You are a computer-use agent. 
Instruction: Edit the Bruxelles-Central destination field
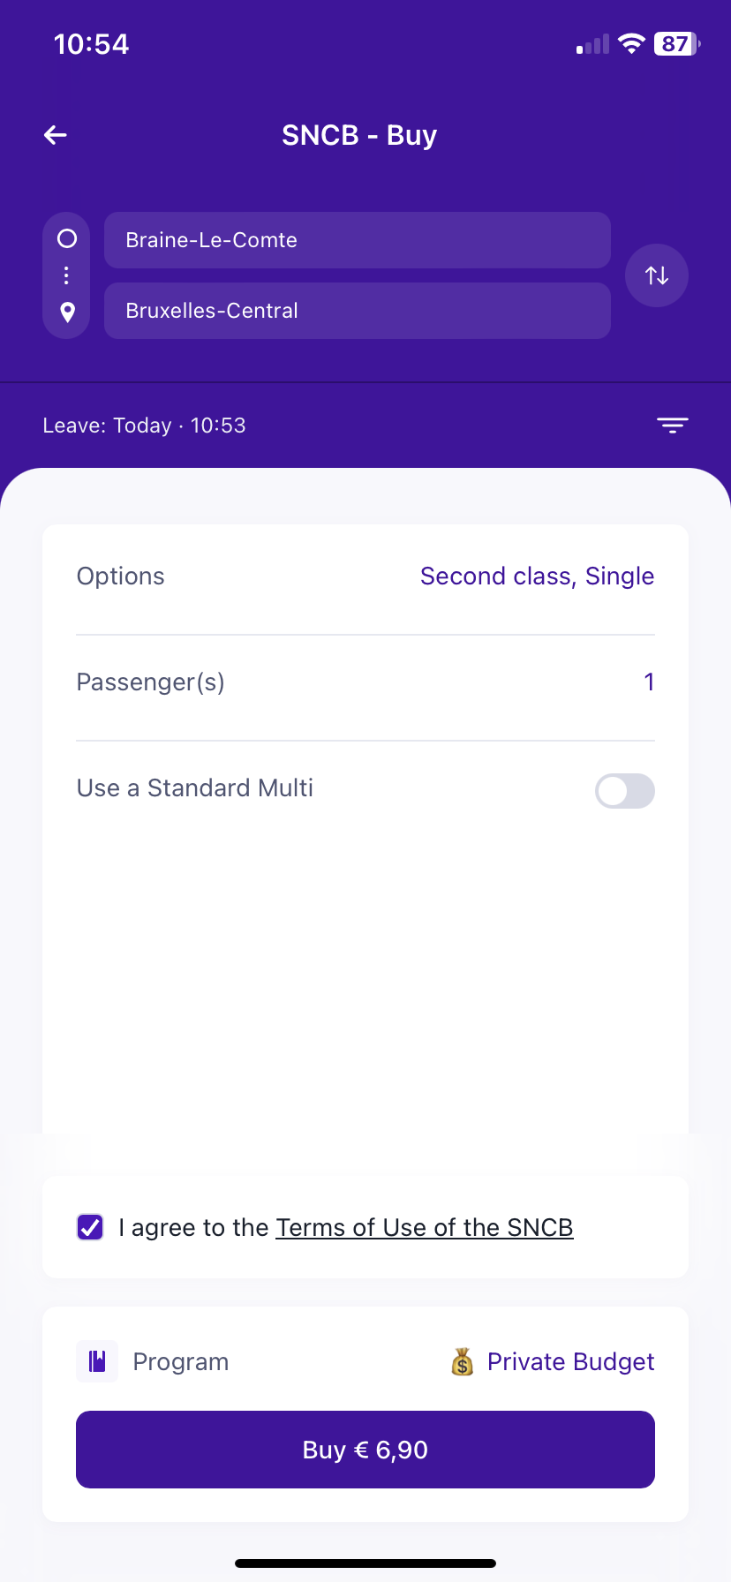tap(357, 311)
